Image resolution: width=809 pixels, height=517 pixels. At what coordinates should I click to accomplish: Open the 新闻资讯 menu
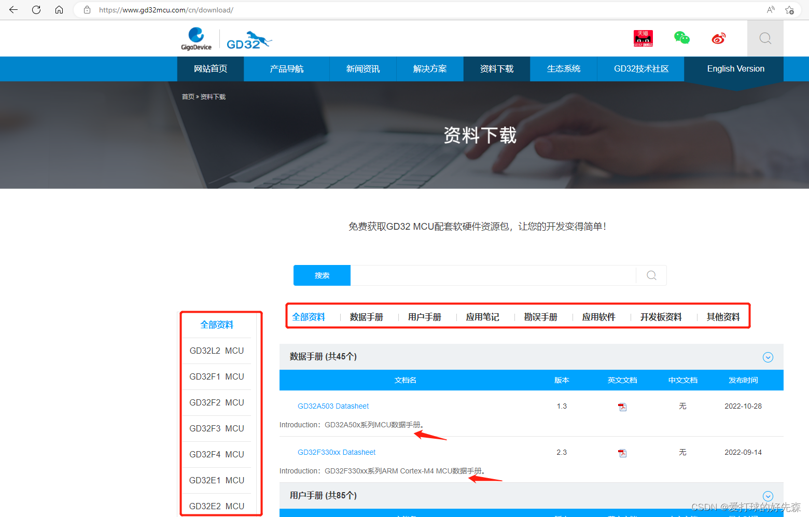363,69
